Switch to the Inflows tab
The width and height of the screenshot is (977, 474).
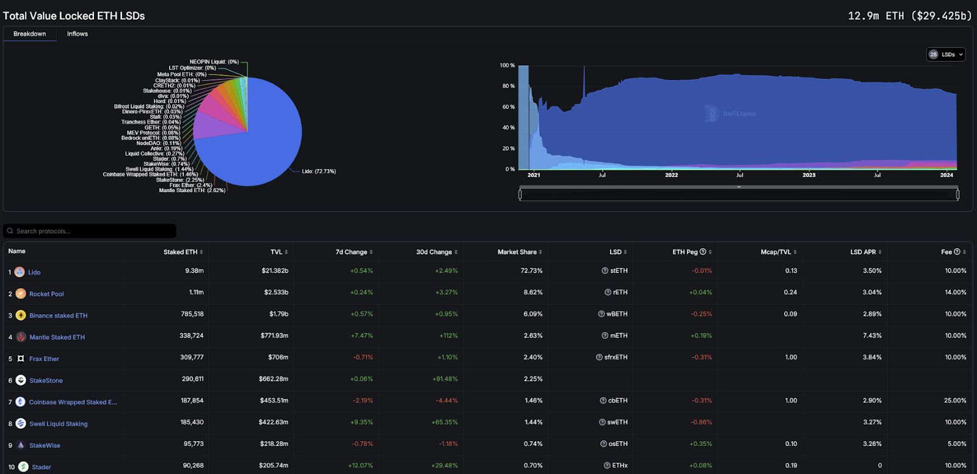coord(78,34)
